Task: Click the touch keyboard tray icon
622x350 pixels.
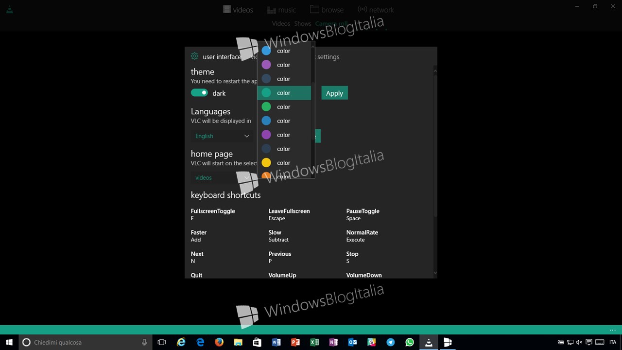Action: pyautogui.click(x=600, y=342)
